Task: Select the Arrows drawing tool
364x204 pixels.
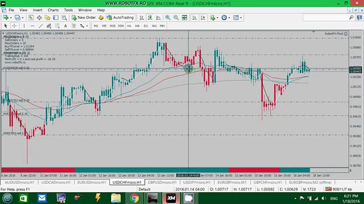Action: 82,26
